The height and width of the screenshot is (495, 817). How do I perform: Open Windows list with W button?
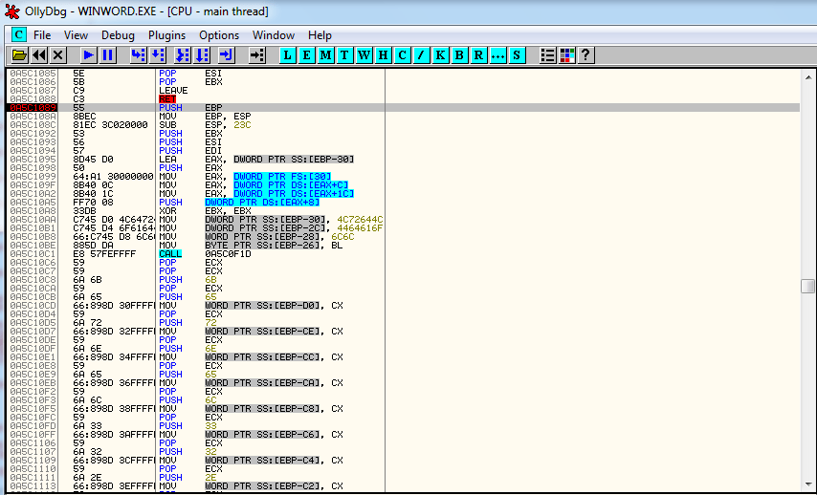[364, 54]
